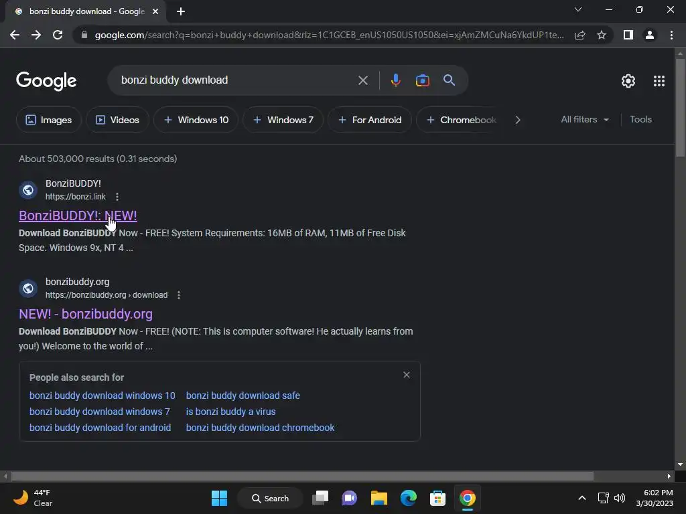Switch to Videos results
Viewport: 686px width, 514px height.
[x=117, y=120]
